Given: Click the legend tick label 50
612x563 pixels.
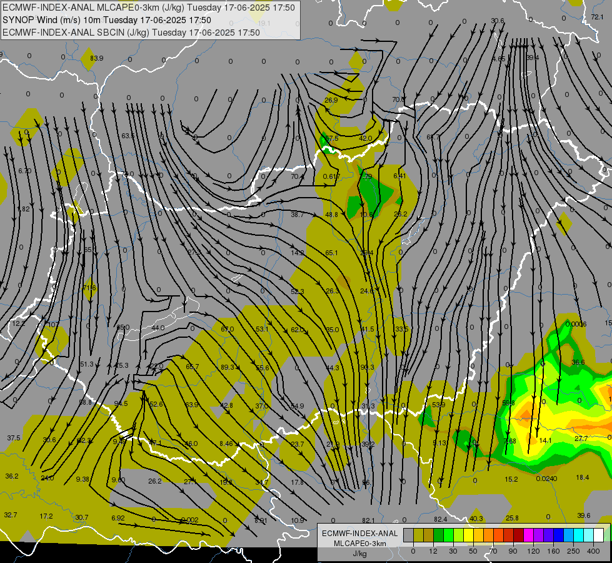Looking at the screenshot, I should (473, 551).
